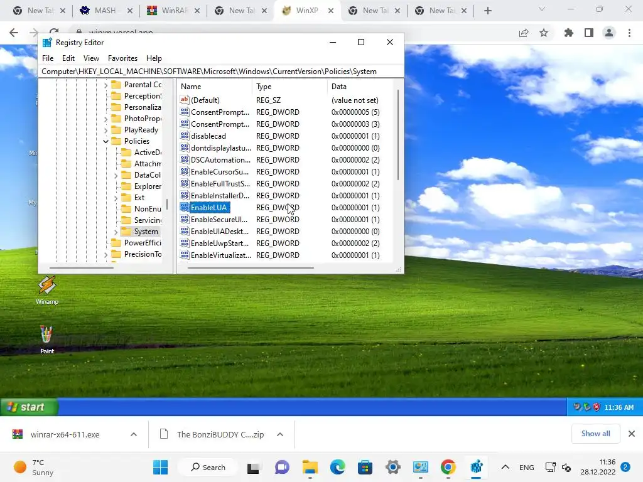Open the Chrome extensions puzzle icon
Viewport: 643px width, 482px height.
[568, 33]
